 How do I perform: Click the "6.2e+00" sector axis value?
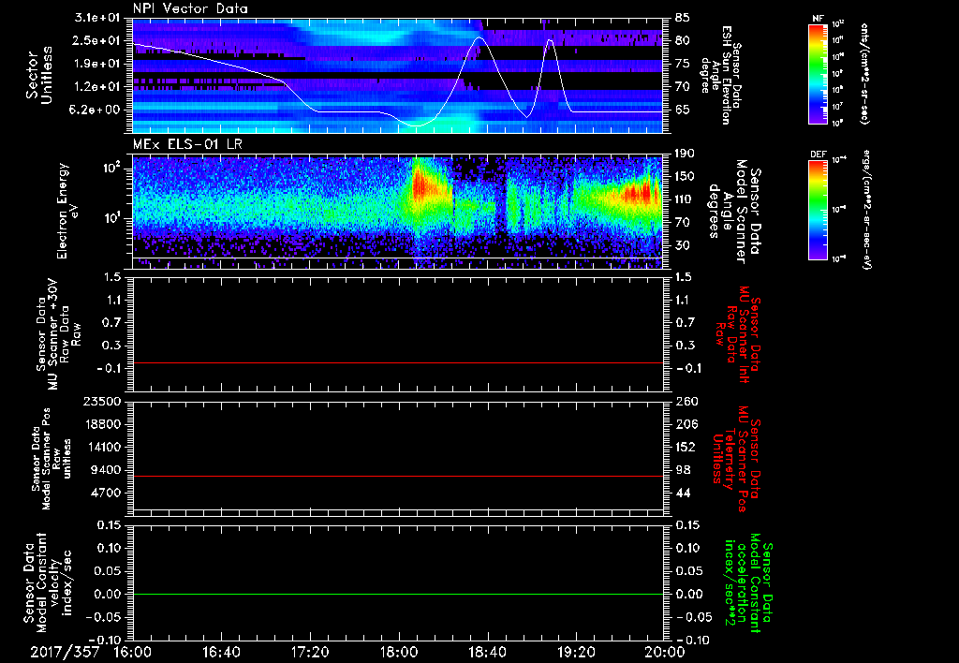[96, 110]
